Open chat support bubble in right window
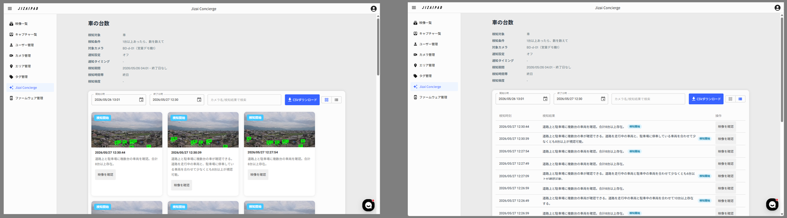The image size is (787, 218). tap(772, 204)
